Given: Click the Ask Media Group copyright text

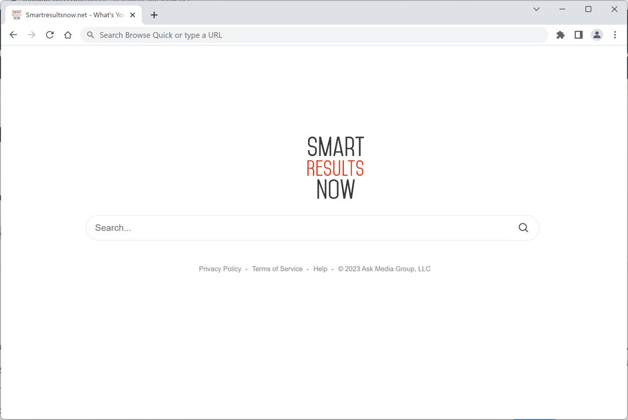Looking at the screenshot, I should [x=384, y=269].
